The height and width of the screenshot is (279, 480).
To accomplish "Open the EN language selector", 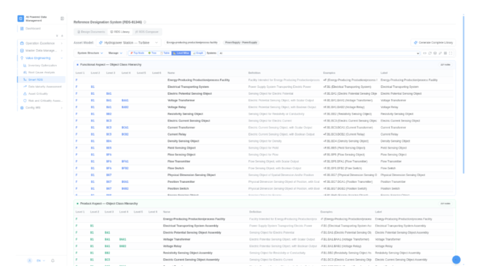I will coord(41,261).
